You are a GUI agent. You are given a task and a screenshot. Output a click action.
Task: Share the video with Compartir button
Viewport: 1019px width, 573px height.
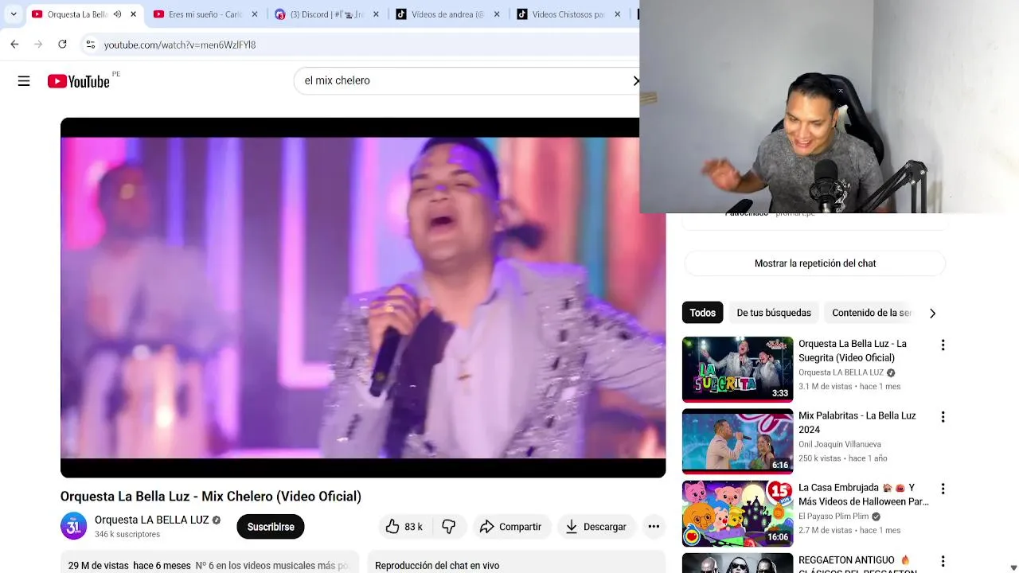click(510, 527)
